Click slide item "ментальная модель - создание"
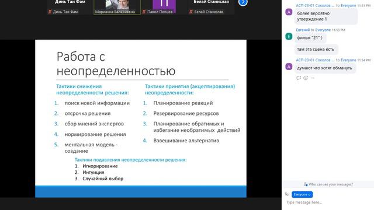 [91, 148]
